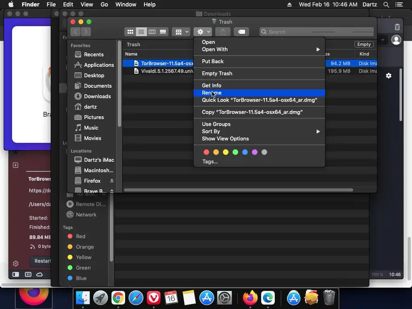Sort Trash list by Kind column
Viewport: 412px width, 309px height.
click(364, 54)
